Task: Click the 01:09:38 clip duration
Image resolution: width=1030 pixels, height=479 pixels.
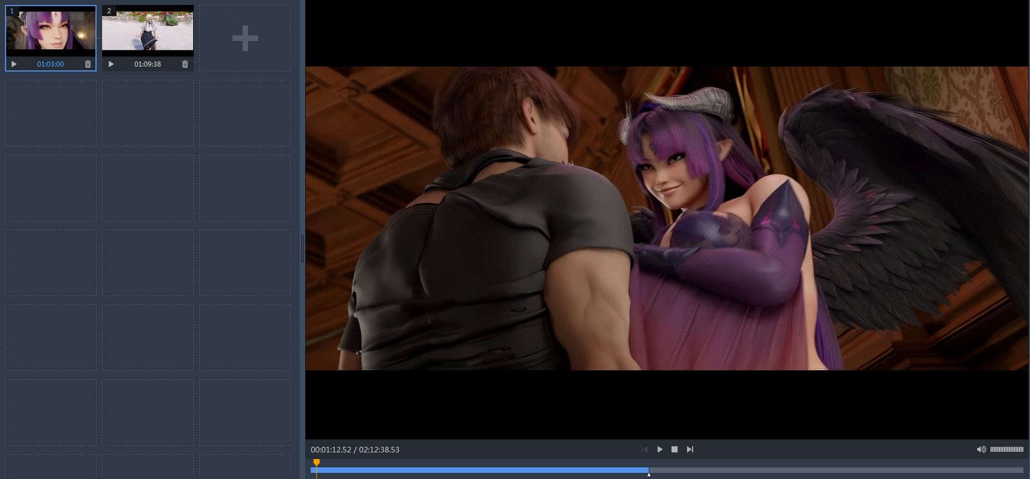Action: tap(148, 64)
